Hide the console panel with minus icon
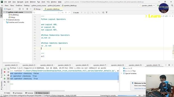Viewport: 174px width, 97px height. click(172, 65)
